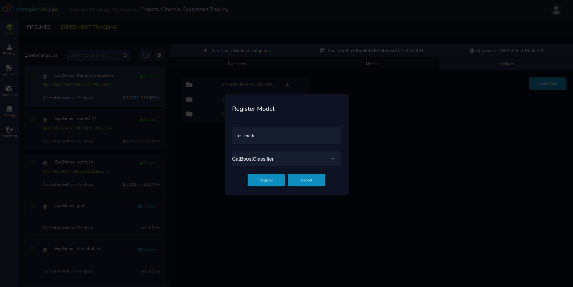Click the trash delete experiments icon
The height and width of the screenshot is (287, 573).
159,55
